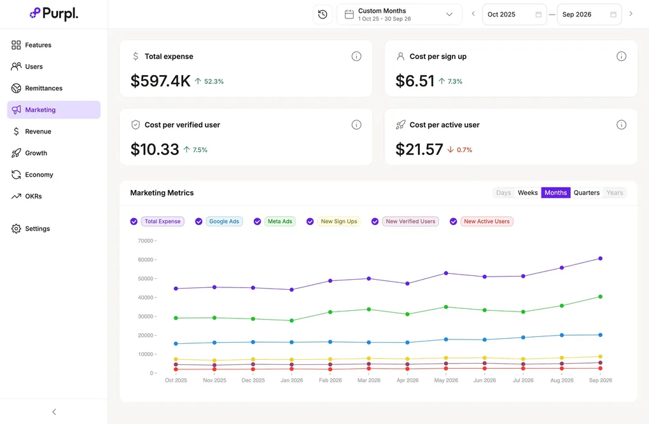Toggle the Meta Ads series checkbox

[258, 221]
